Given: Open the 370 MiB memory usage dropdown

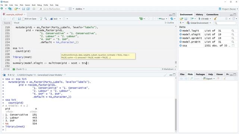Looking at the screenshot, I should click(x=205, y=19).
